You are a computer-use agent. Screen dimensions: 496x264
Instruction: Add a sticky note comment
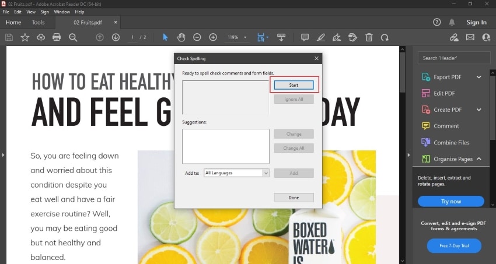(305, 37)
